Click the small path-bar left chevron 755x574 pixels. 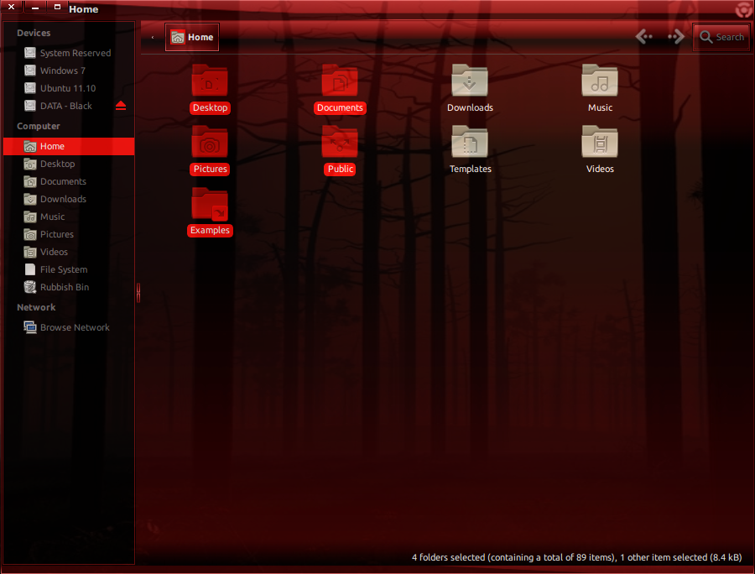click(x=153, y=37)
